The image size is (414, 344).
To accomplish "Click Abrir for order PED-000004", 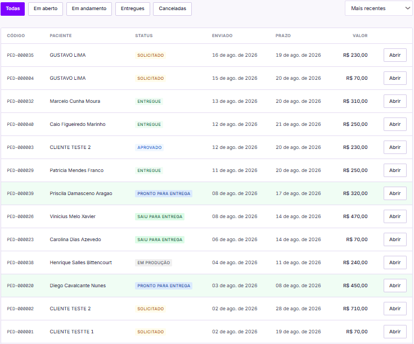I will [395, 78].
